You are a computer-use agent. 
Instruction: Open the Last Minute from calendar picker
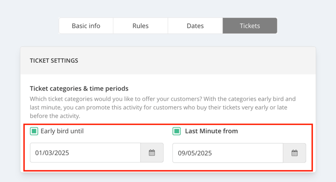(294, 153)
